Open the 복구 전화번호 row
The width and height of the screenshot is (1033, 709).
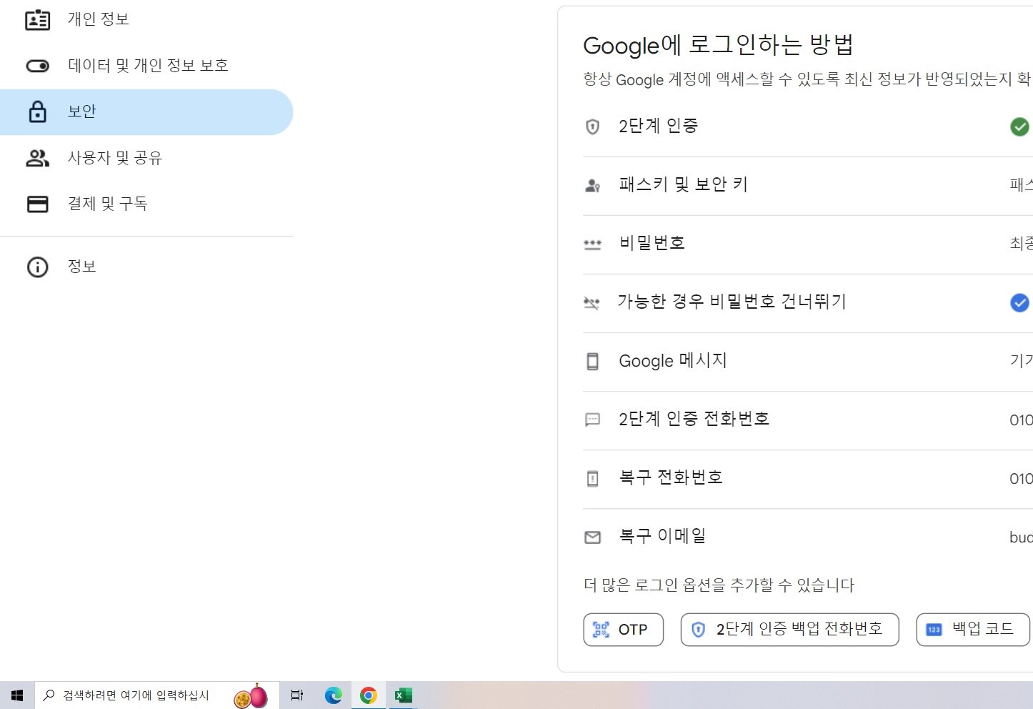(x=808, y=479)
